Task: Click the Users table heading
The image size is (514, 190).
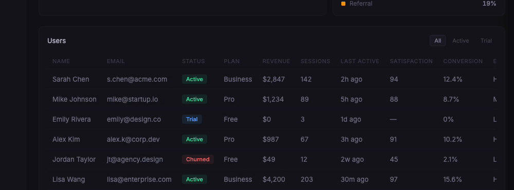Action: coord(57,41)
